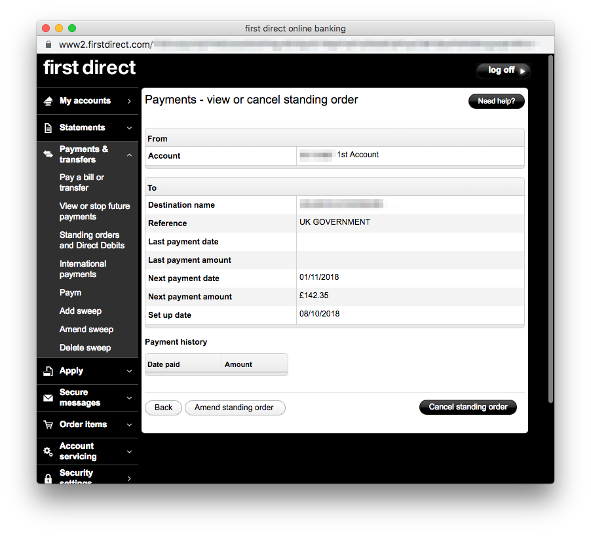591x536 pixels.
Task: Expand the Account servicing chevron
Action: (129, 451)
